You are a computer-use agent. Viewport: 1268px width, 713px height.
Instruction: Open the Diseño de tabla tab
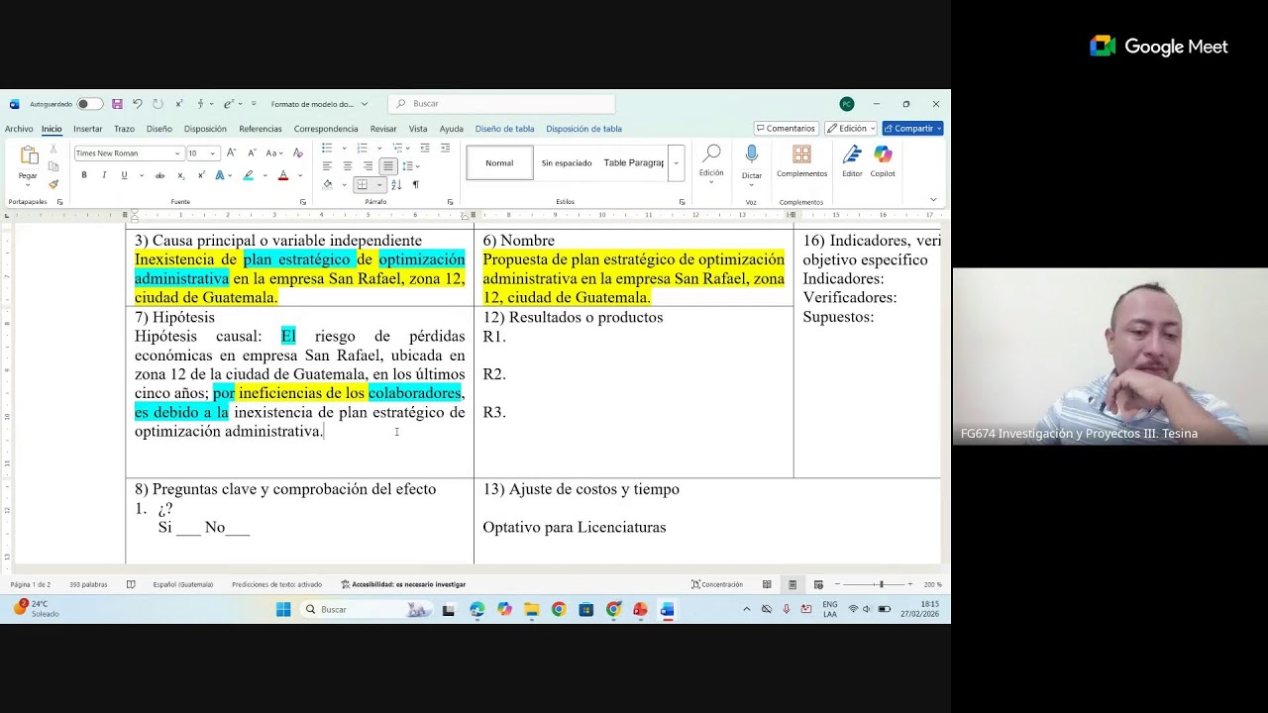(504, 129)
